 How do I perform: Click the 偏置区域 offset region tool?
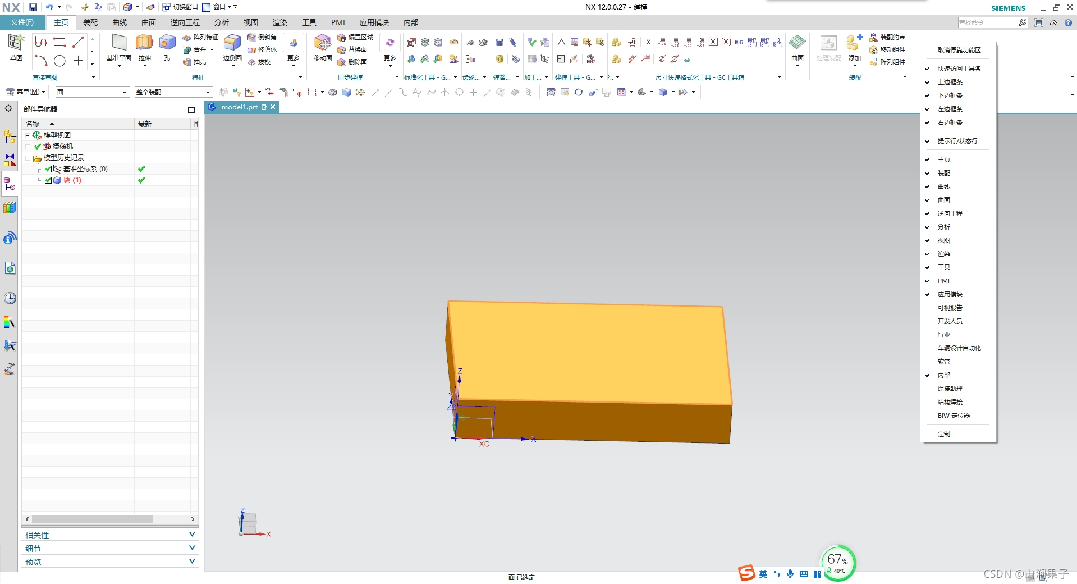pyautogui.click(x=355, y=37)
